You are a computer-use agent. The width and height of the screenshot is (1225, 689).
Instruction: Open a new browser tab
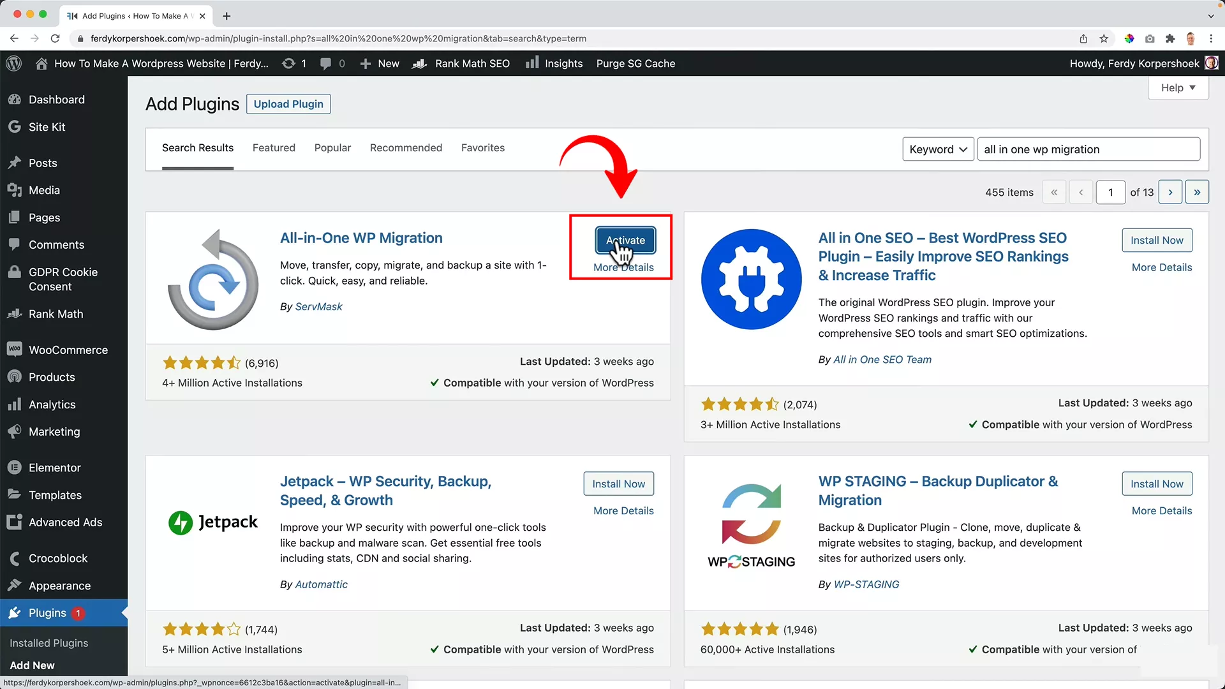click(226, 16)
